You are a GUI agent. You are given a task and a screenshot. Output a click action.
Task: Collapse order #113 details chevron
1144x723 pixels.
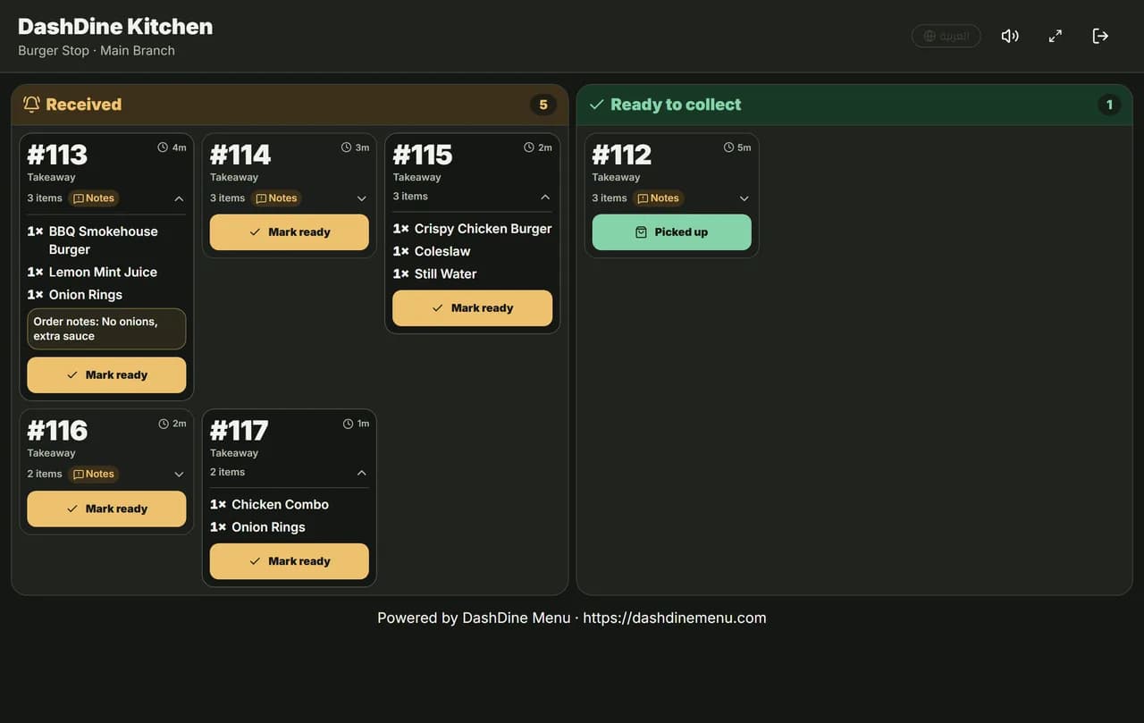coord(179,198)
